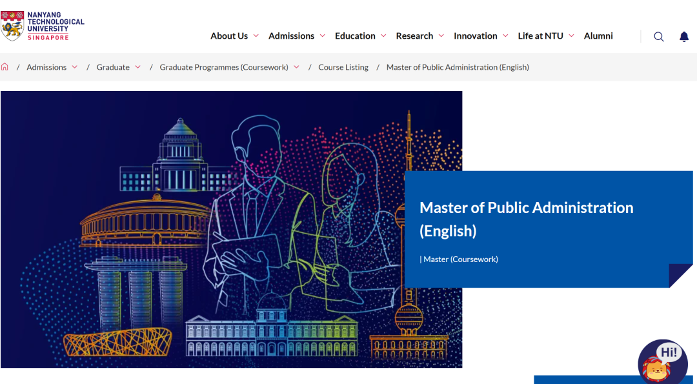697x384 pixels.
Task: Expand Graduate Programmes (Coursework) breadcrumb chevron
Action: click(297, 67)
